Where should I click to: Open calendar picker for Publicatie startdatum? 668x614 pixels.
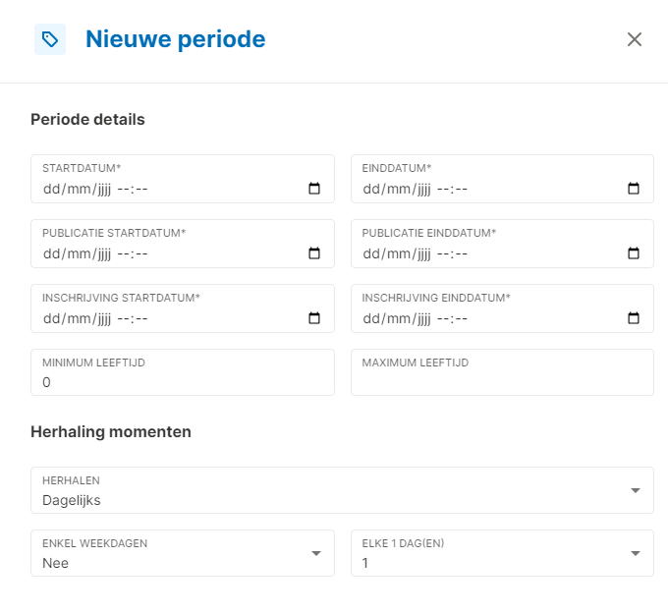314,253
